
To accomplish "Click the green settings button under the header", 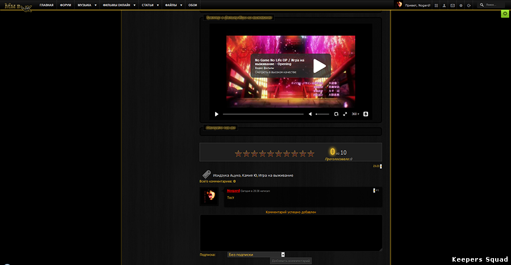I will pos(505,14).
